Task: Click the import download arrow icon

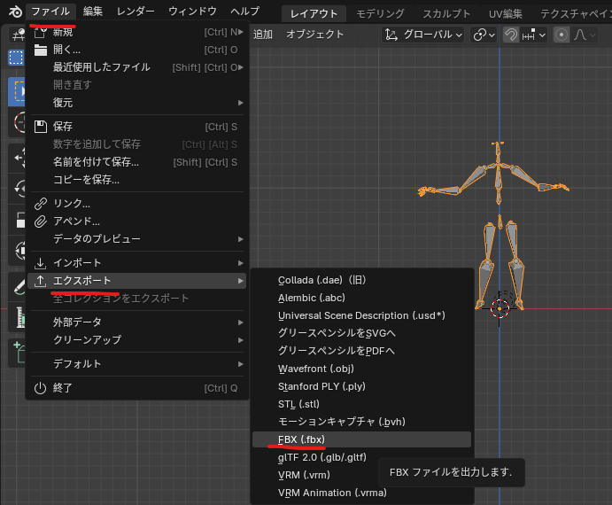Action: pyautogui.click(x=40, y=263)
